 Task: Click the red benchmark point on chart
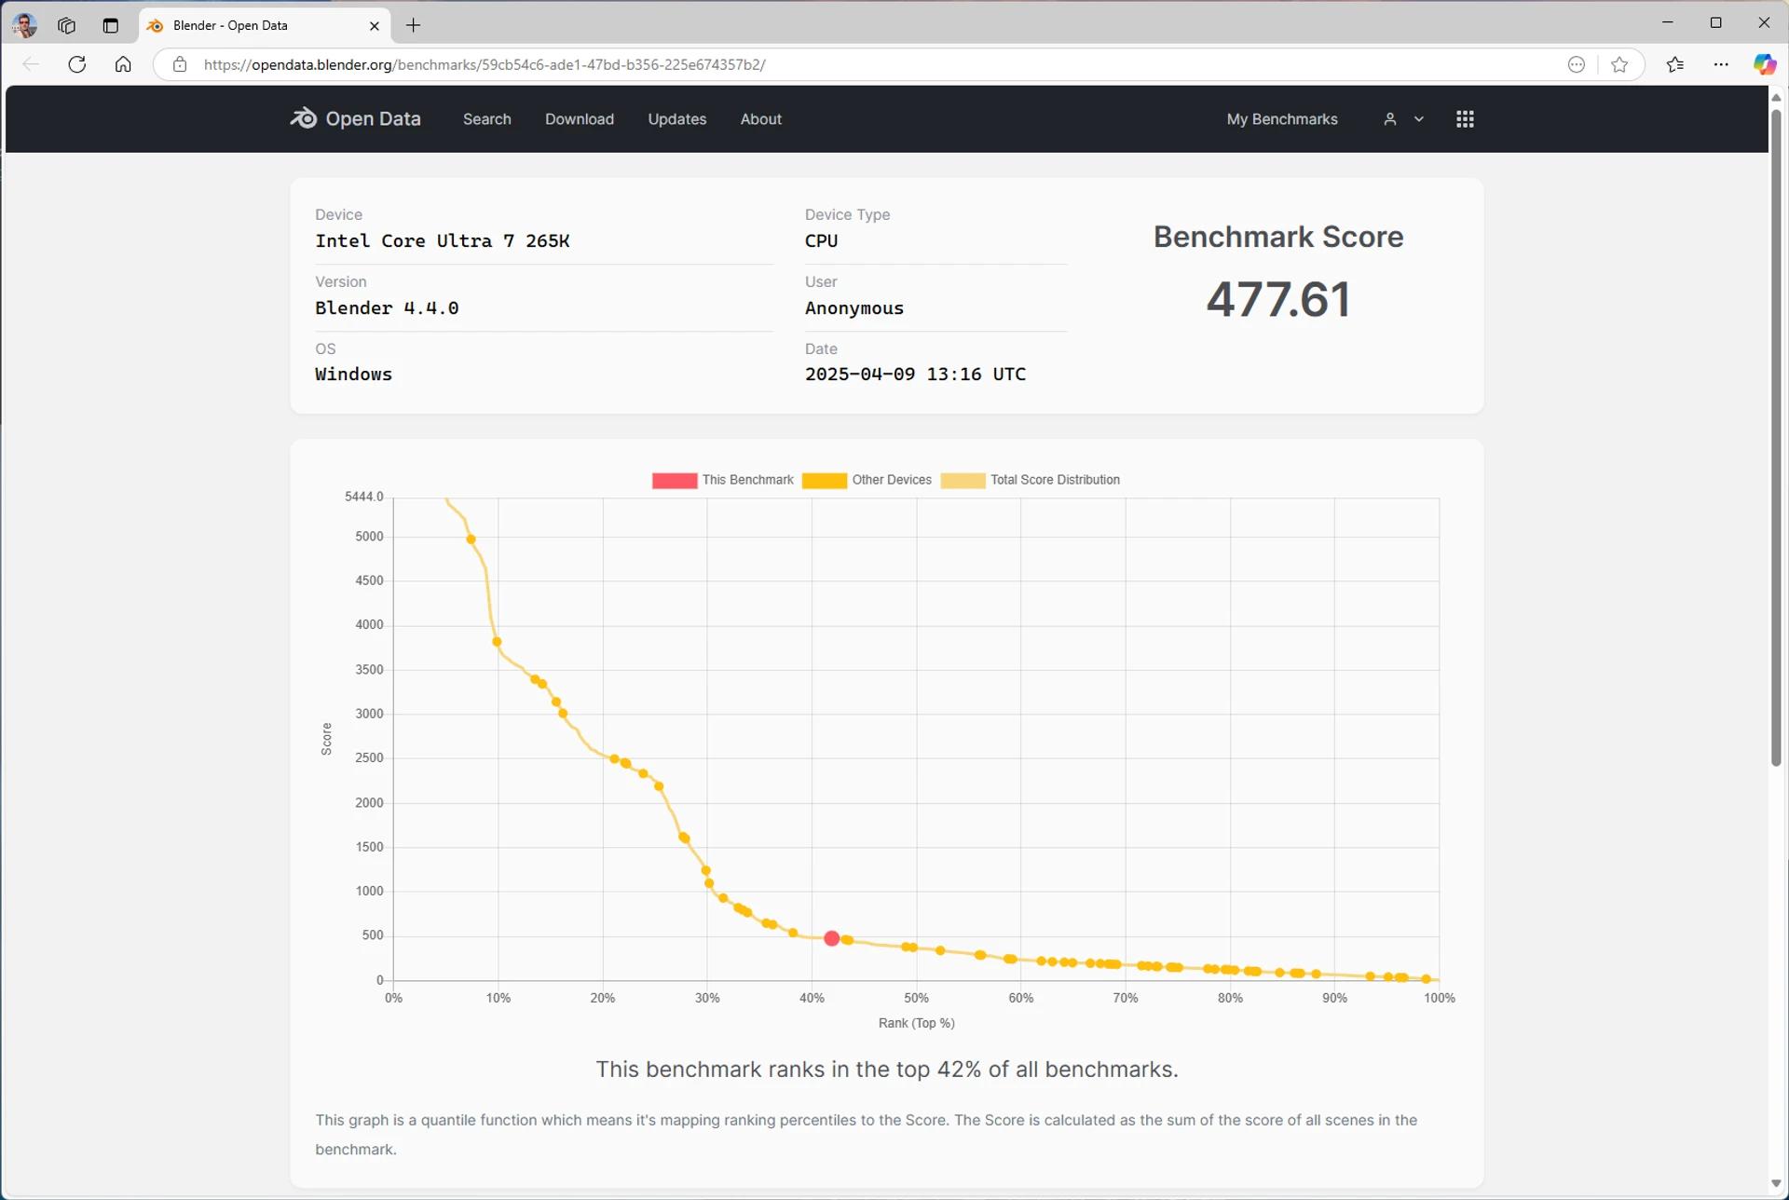832,938
